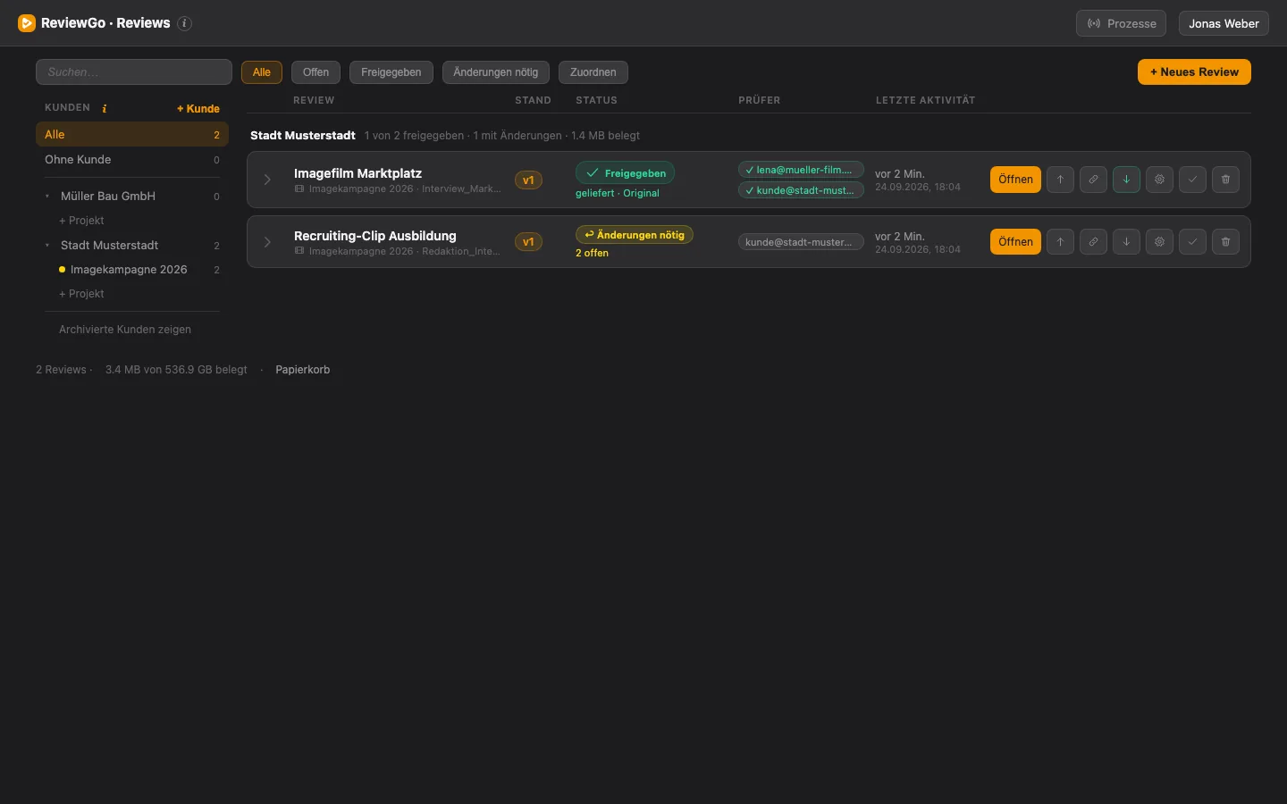Click the ReviewGo logo icon
1287x804 pixels.
pyautogui.click(x=27, y=23)
